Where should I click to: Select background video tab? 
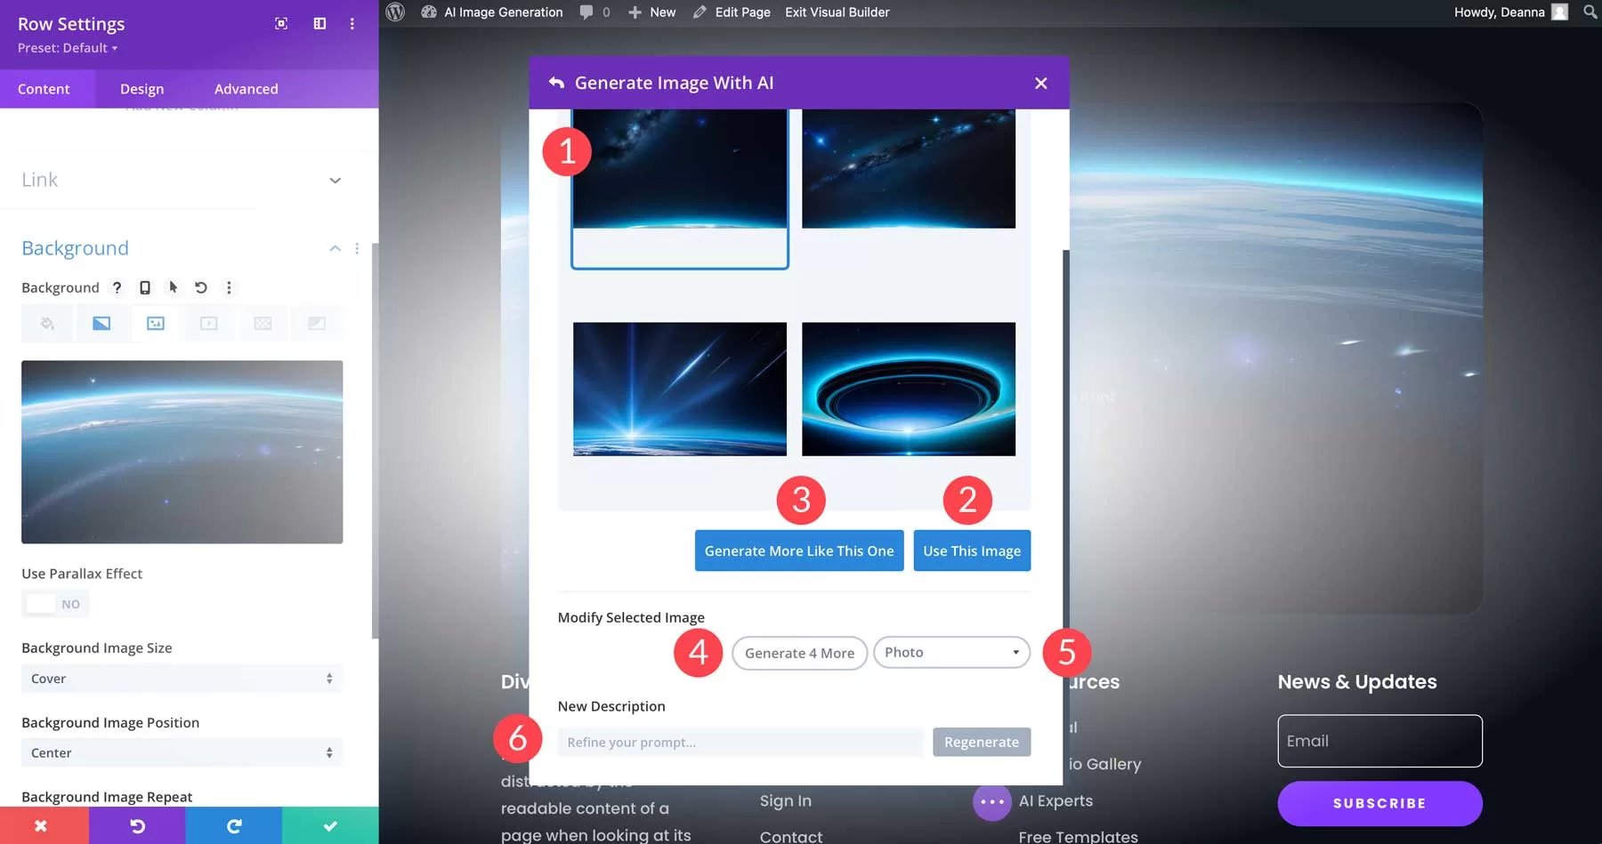pyautogui.click(x=209, y=324)
